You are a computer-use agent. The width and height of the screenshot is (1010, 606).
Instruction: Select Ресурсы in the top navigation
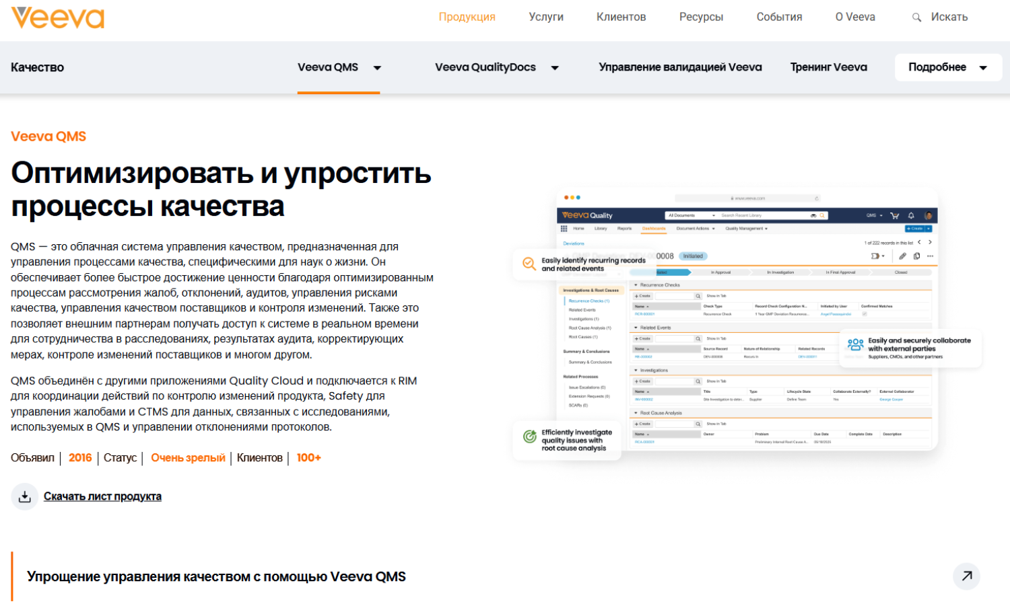701,17
